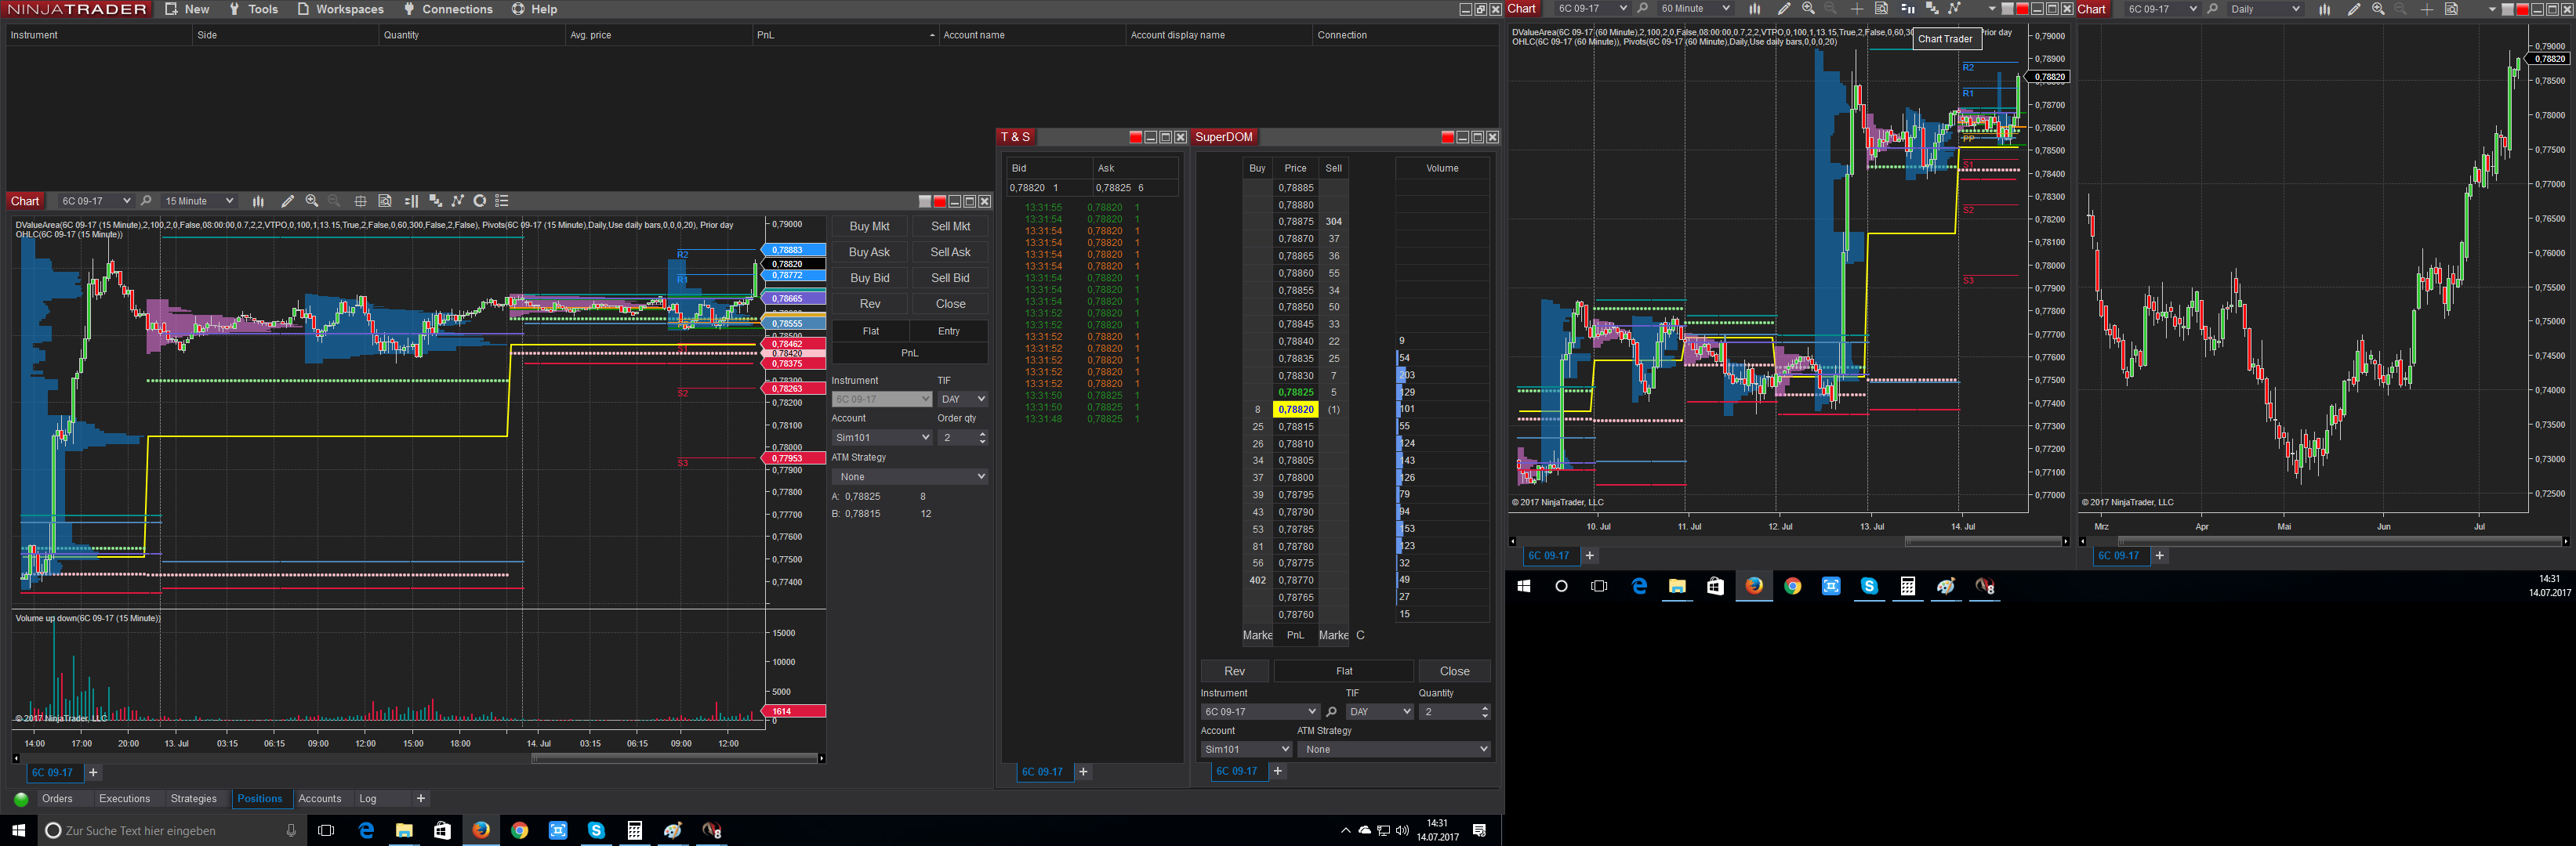Open the 15 Minute interval dropdown
The height and width of the screenshot is (846, 2576).
tap(199, 201)
